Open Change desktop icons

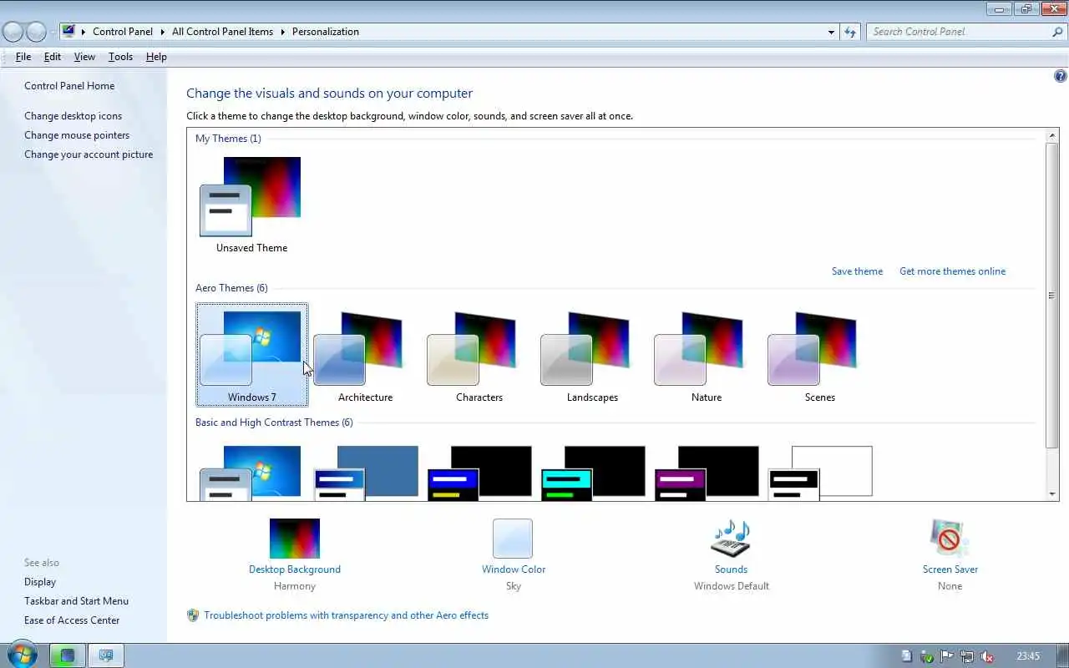(73, 116)
